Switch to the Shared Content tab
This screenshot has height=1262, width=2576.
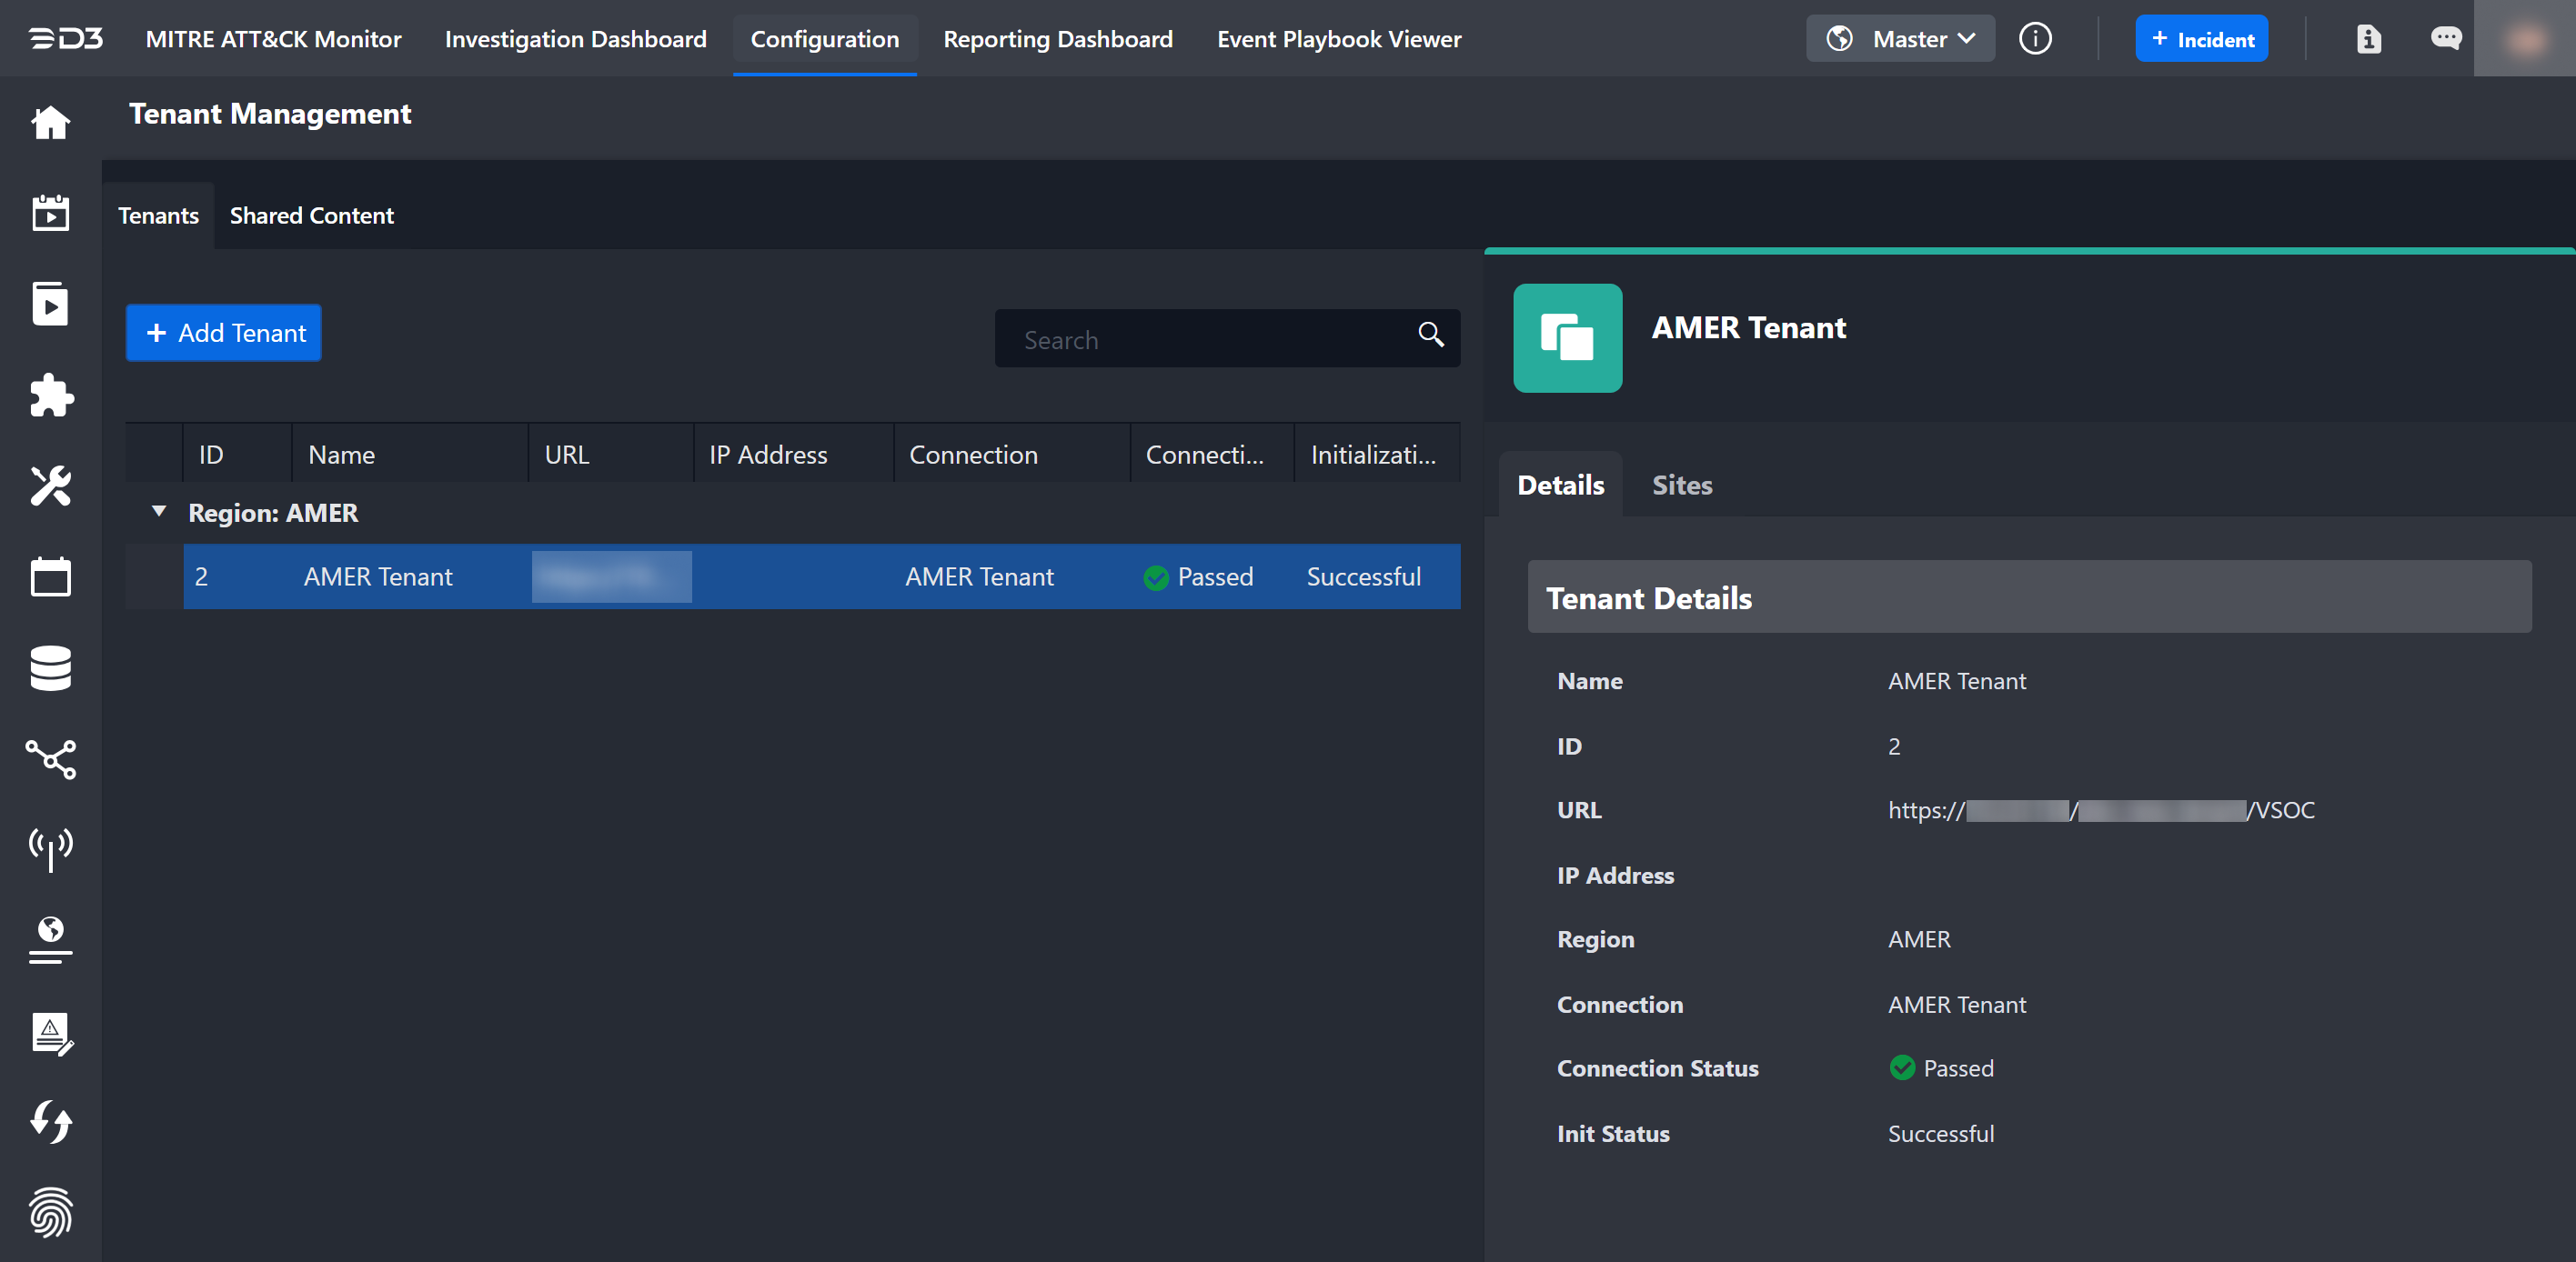click(x=311, y=215)
